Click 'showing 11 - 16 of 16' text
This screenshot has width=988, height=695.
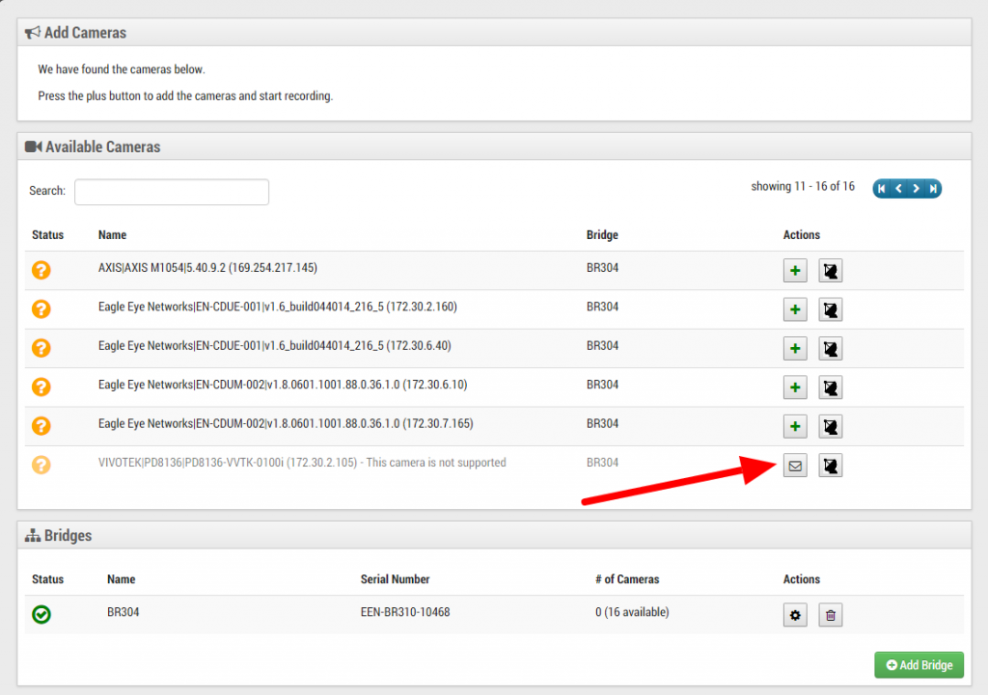click(x=803, y=186)
